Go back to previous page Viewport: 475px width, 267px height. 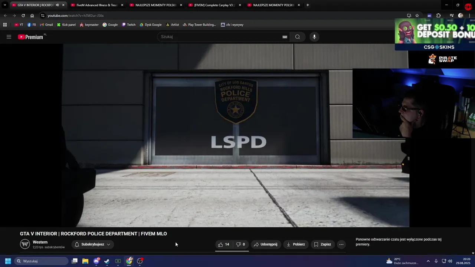pos(5,16)
